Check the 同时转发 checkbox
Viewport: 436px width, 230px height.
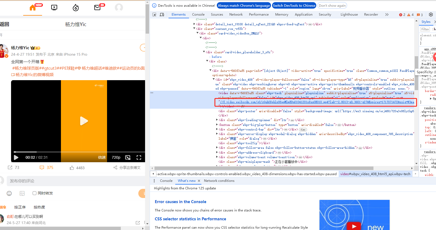click(35, 193)
